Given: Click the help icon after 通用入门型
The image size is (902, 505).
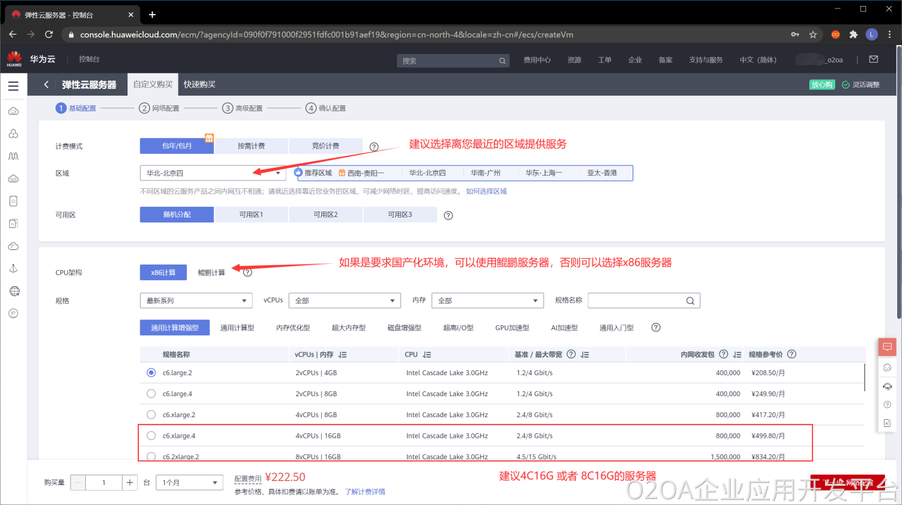Looking at the screenshot, I should pyautogui.click(x=656, y=328).
